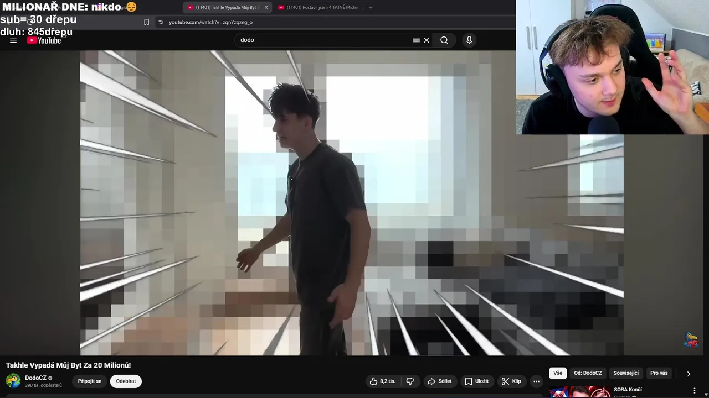The image size is (709, 398).
Task: Click the colorful extension icon at right edge
Action: [x=691, y=340]
